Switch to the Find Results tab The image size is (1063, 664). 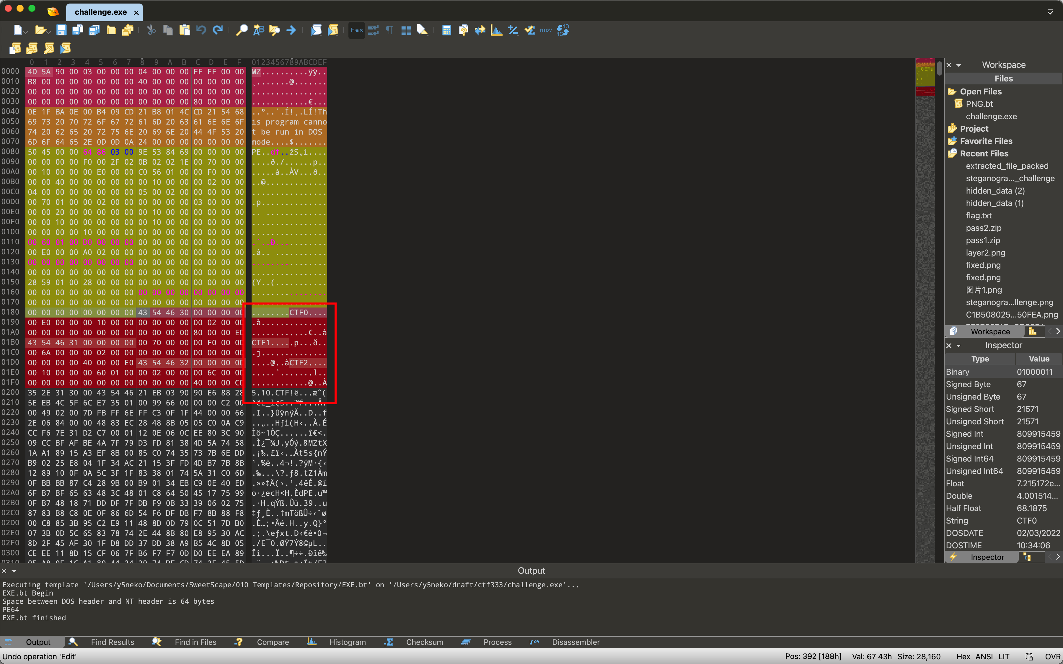point(112,642)
